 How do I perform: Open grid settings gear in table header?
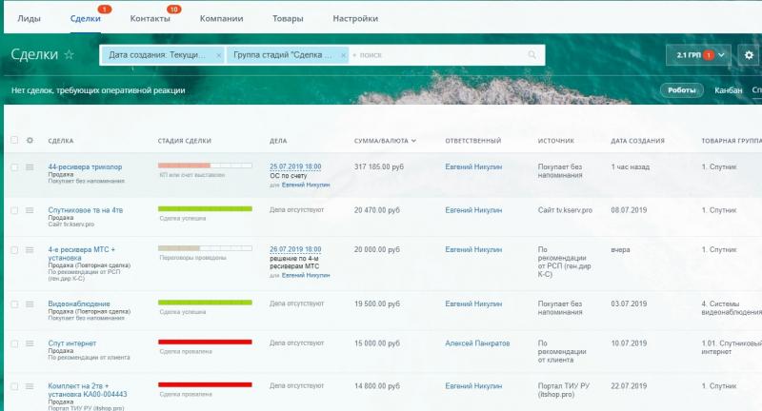(x=30, y=140)
